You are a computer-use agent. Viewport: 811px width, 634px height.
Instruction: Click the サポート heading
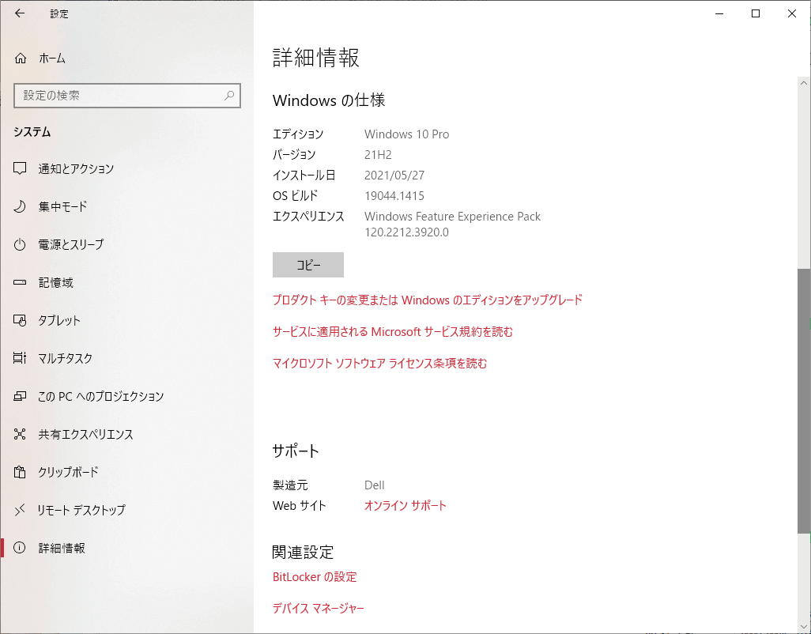pyautogui.click(x=296, y=451)
